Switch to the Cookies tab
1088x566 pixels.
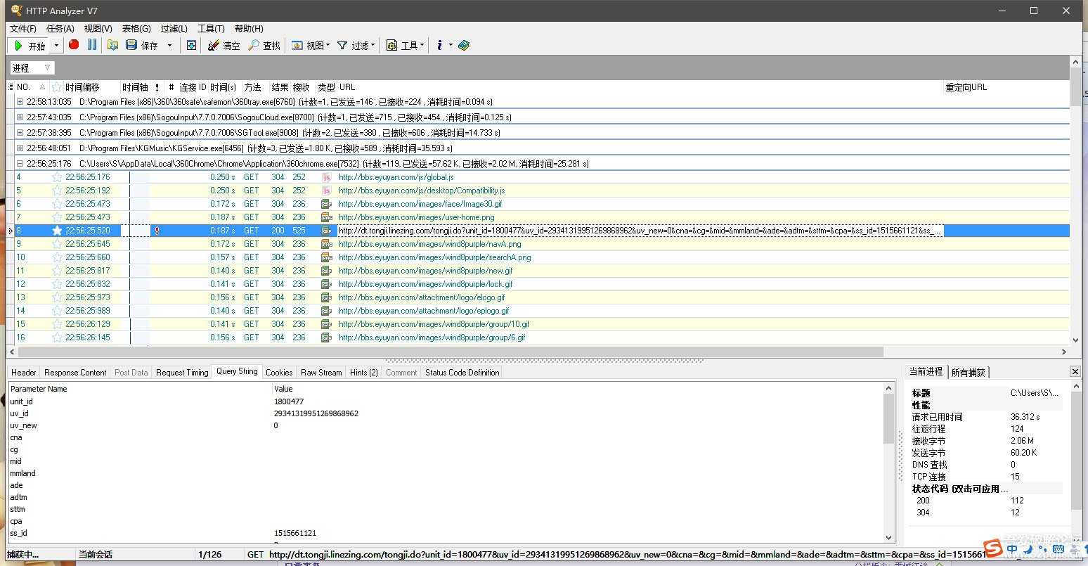point(279,373)
